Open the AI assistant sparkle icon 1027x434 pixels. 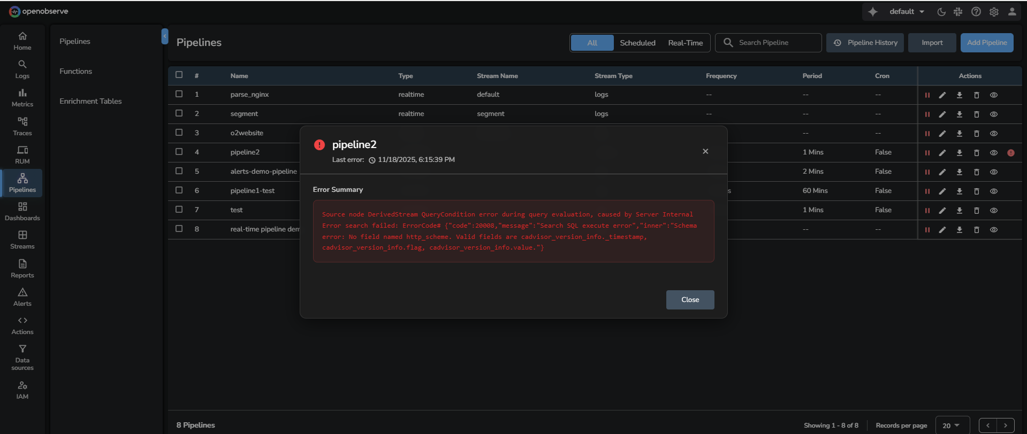[x=873, y=12]
